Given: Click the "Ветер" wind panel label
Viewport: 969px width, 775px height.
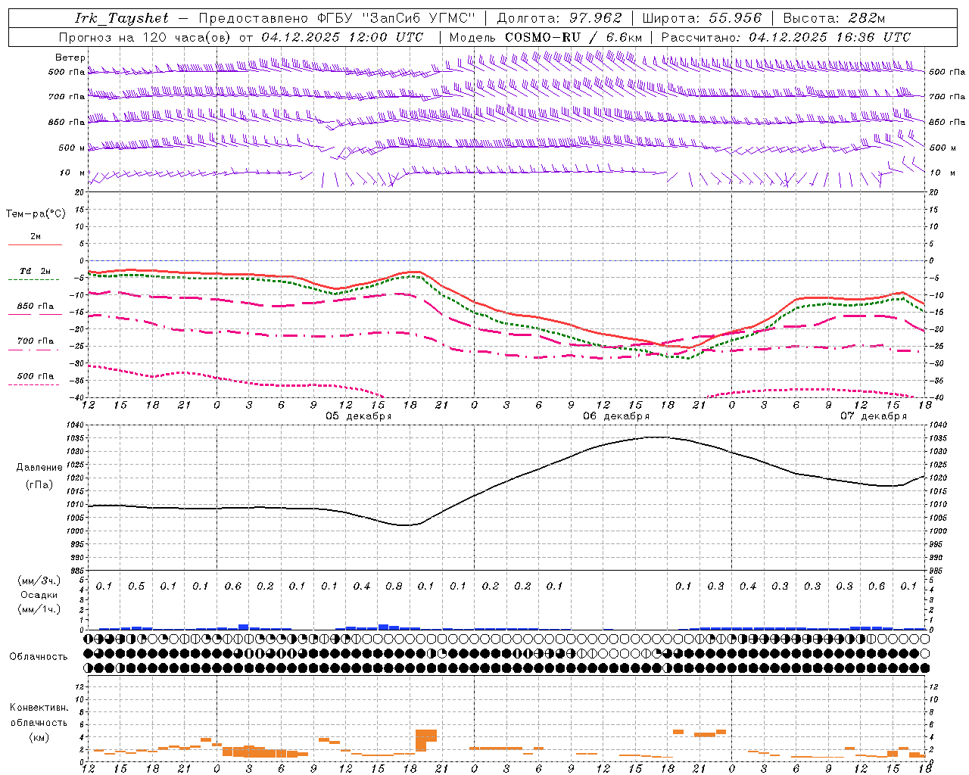Looking at the screenshot, I should 70,58.
